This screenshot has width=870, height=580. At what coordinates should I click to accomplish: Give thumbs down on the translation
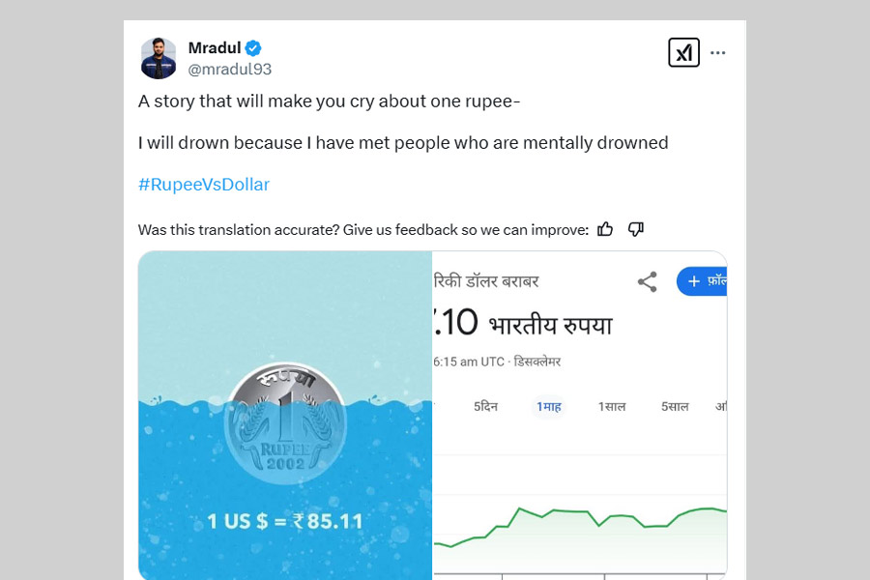635,229
